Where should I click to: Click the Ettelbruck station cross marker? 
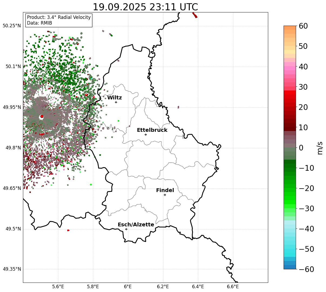pos(146,135)
